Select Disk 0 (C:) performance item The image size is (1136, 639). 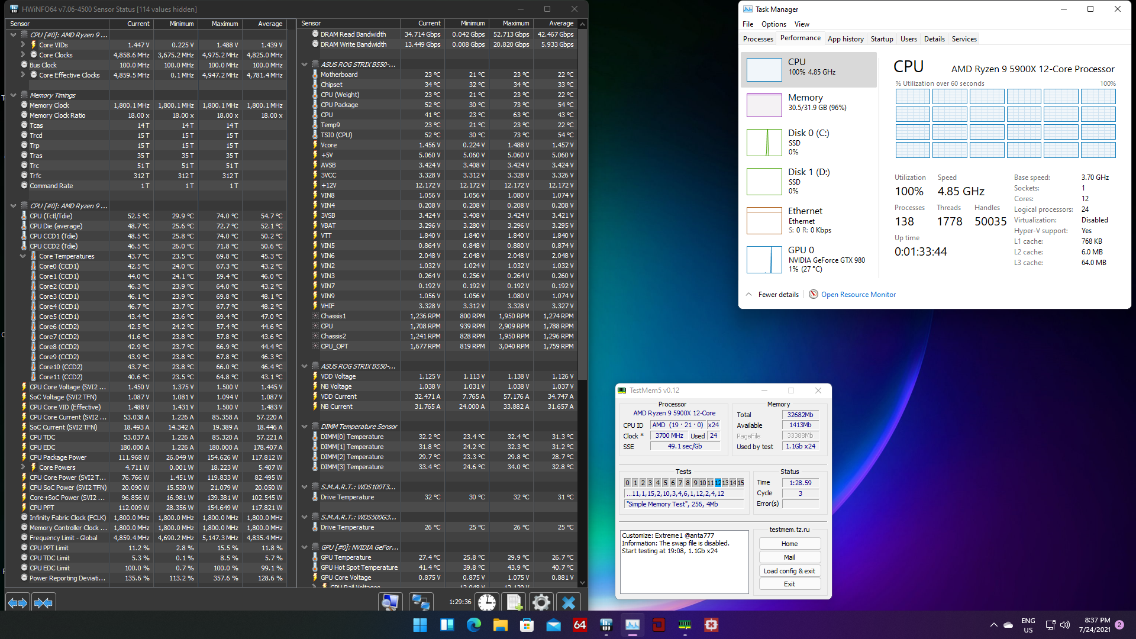click(x=808, y=142)
